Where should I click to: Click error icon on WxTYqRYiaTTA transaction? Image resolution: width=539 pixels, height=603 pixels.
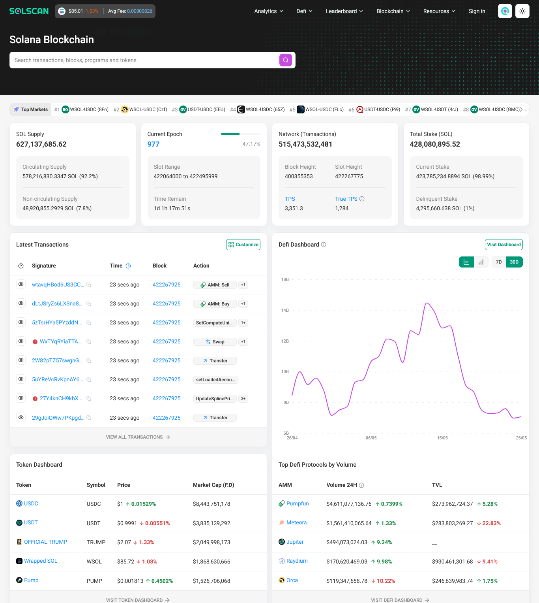[35, 342]
